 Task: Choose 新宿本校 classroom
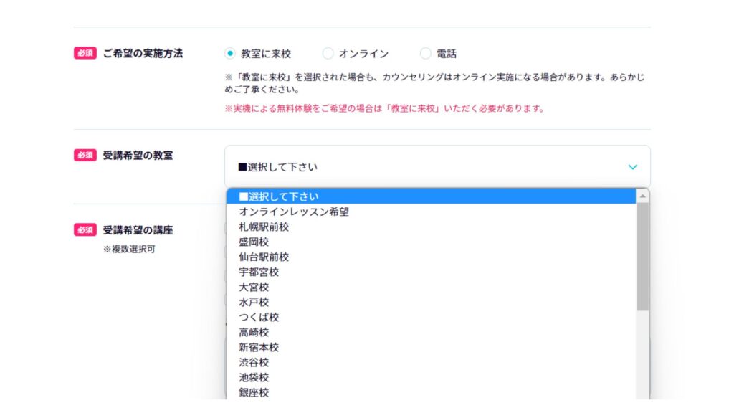click(x=431, y=347)
